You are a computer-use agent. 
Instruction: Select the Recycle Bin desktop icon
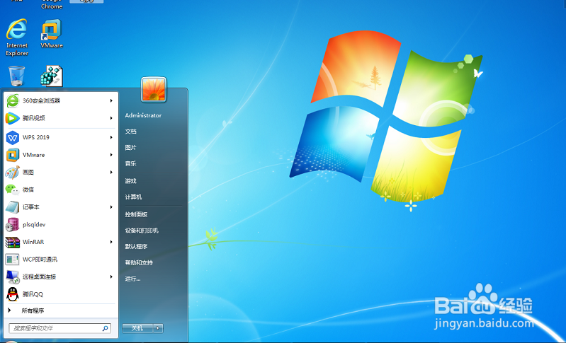click(16, 76)
